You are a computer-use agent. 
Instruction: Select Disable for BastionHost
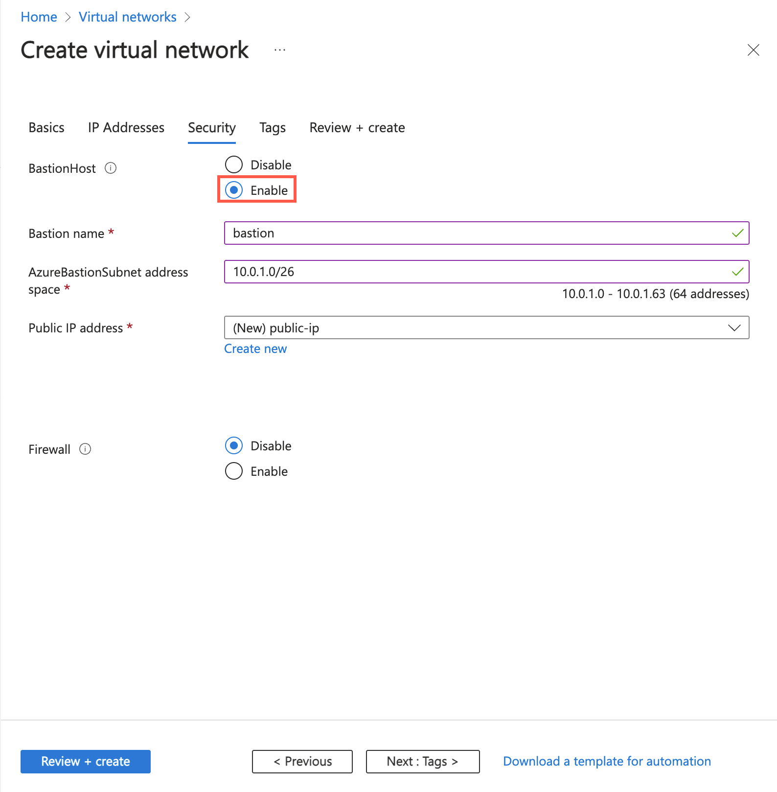coord(234,164)
